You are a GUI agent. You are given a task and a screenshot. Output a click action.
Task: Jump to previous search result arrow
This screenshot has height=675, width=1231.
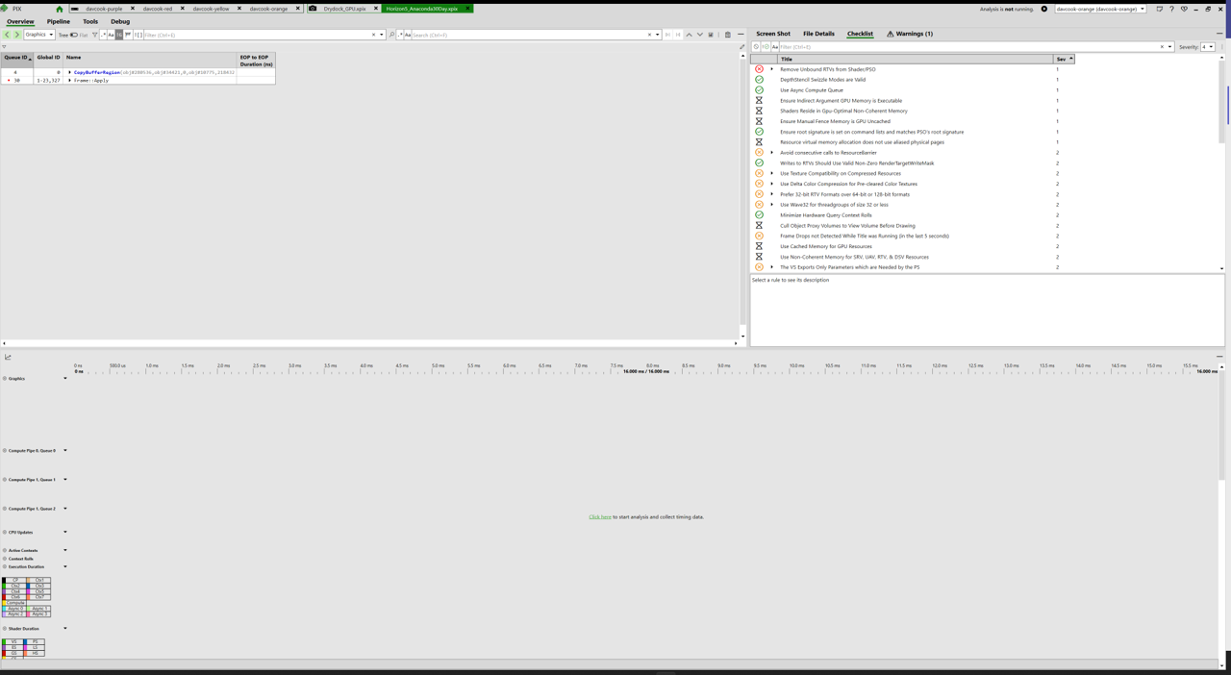tap(689, 35)
